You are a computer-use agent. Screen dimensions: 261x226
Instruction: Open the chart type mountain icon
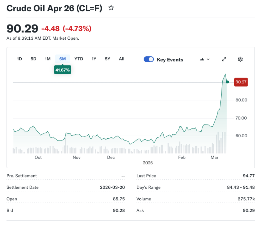point(202,59)
